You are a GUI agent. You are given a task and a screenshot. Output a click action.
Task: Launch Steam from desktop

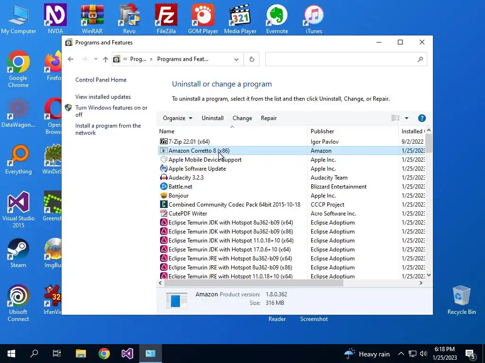click(18, 253)
